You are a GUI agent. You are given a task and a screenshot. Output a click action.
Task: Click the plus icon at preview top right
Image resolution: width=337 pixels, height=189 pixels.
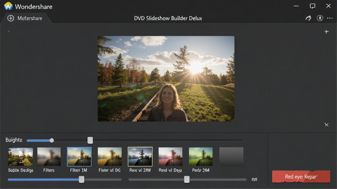(x=326, y=32)
